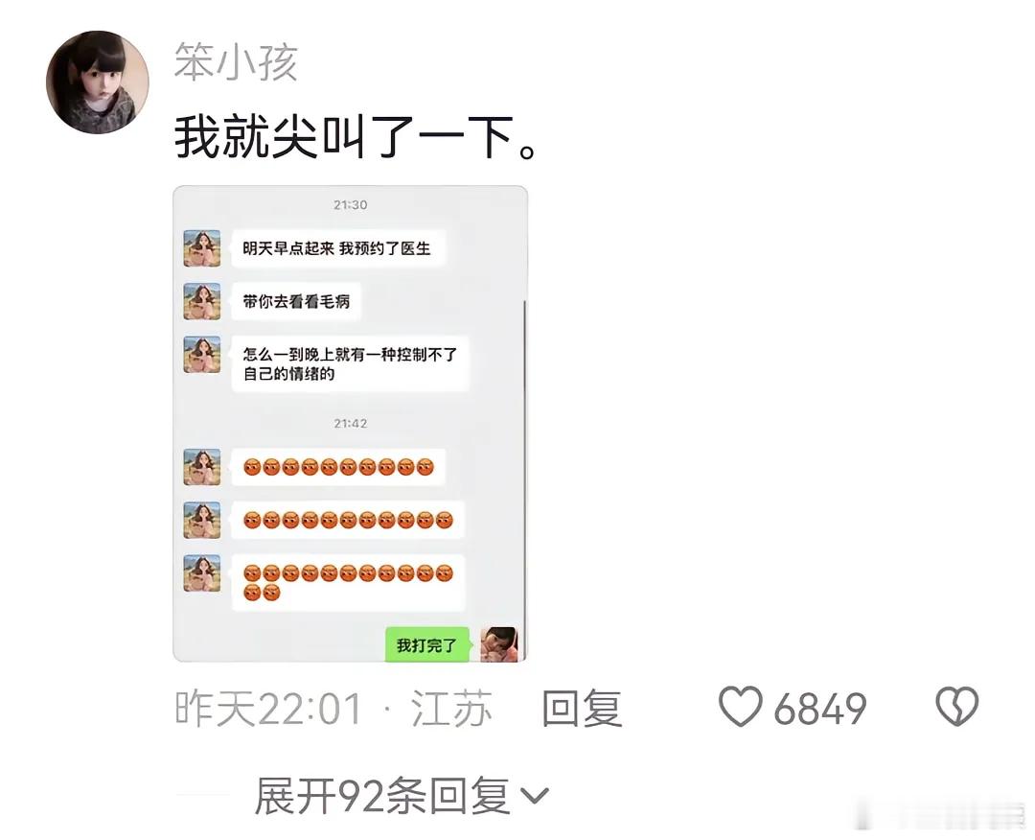Click 展开92条回复 text
The width and height of the screenshot is (1035, 840).
(381, 796)
